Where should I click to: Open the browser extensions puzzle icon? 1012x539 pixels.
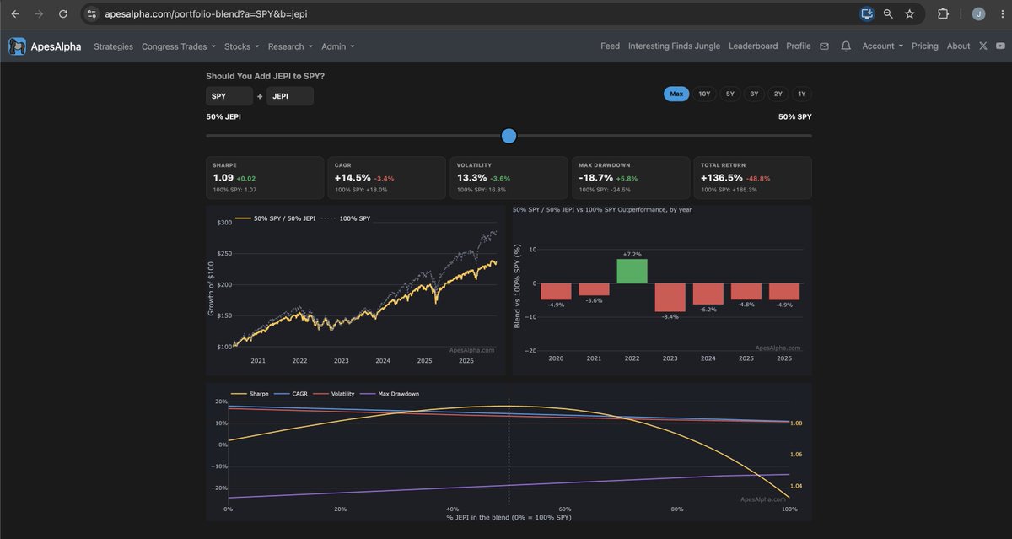tap(944, 13)
